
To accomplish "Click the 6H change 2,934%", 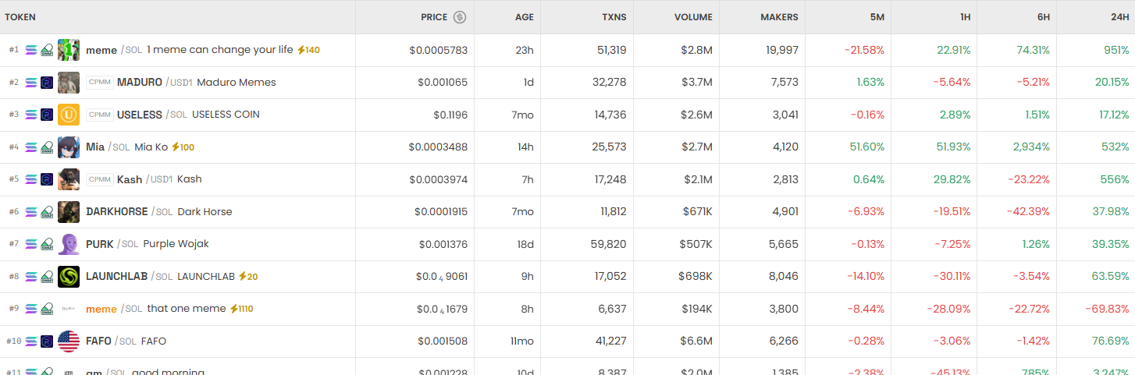I will point(1031,147).
